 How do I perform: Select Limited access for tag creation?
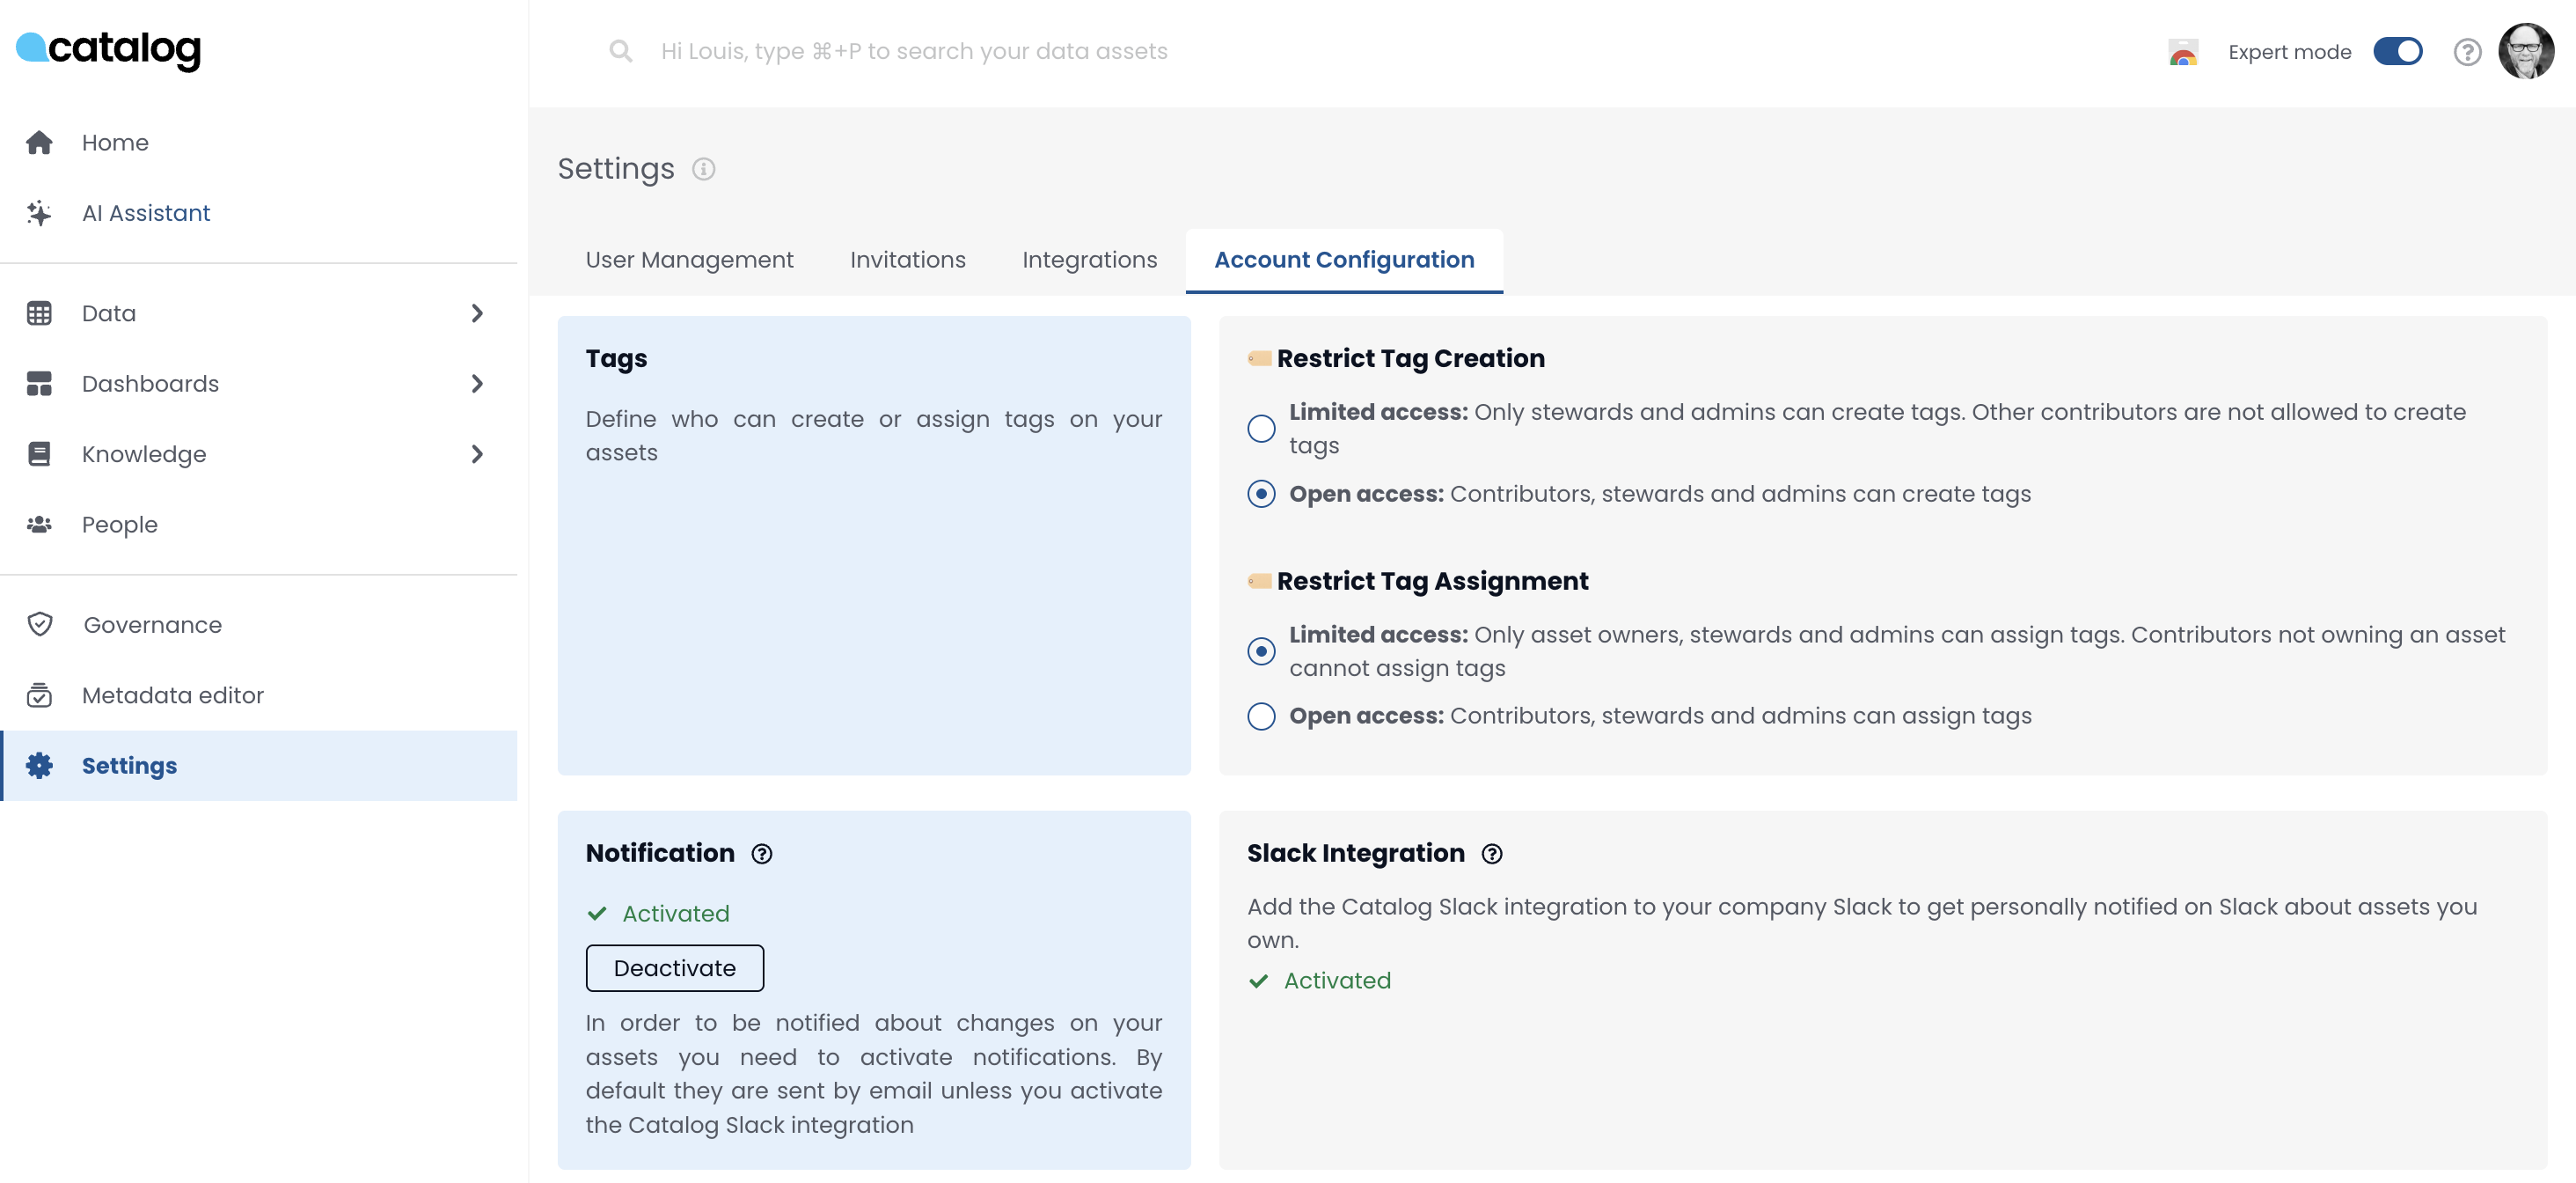(x=1261, y=429)
